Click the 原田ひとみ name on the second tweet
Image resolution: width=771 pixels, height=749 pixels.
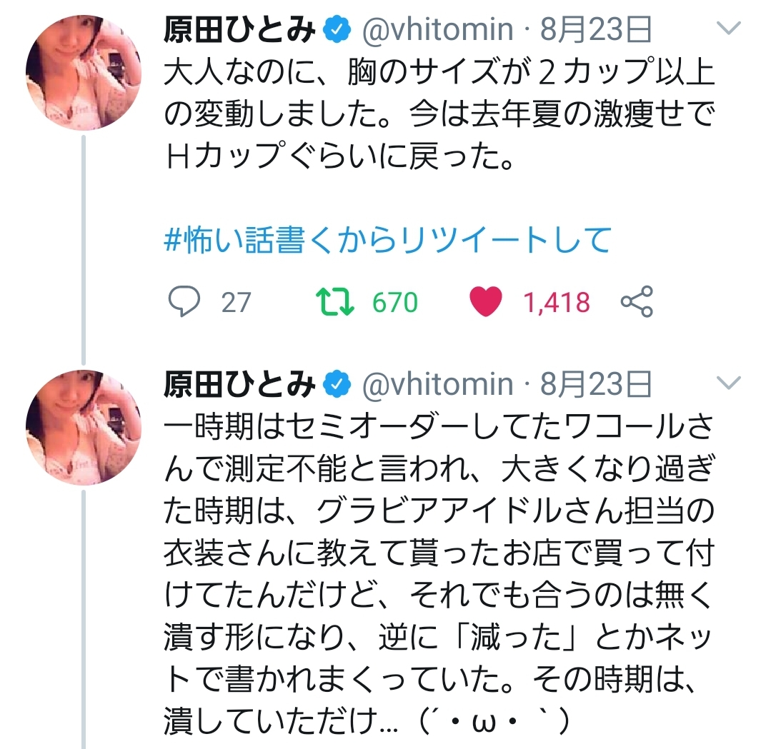(x=239, y=385)
